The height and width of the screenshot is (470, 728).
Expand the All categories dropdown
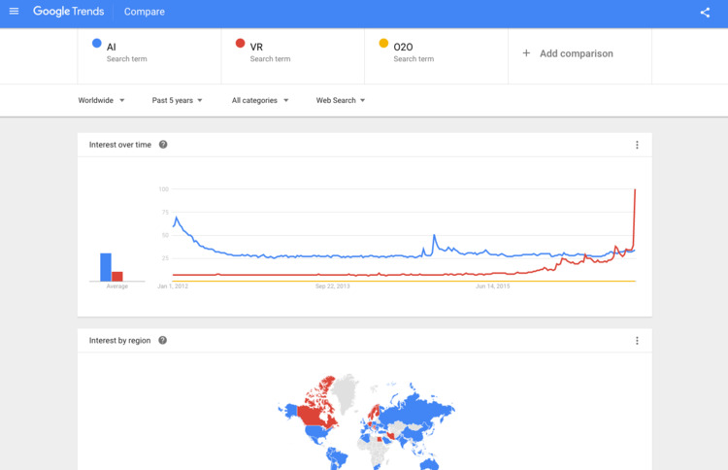click(x=260, y=100)
